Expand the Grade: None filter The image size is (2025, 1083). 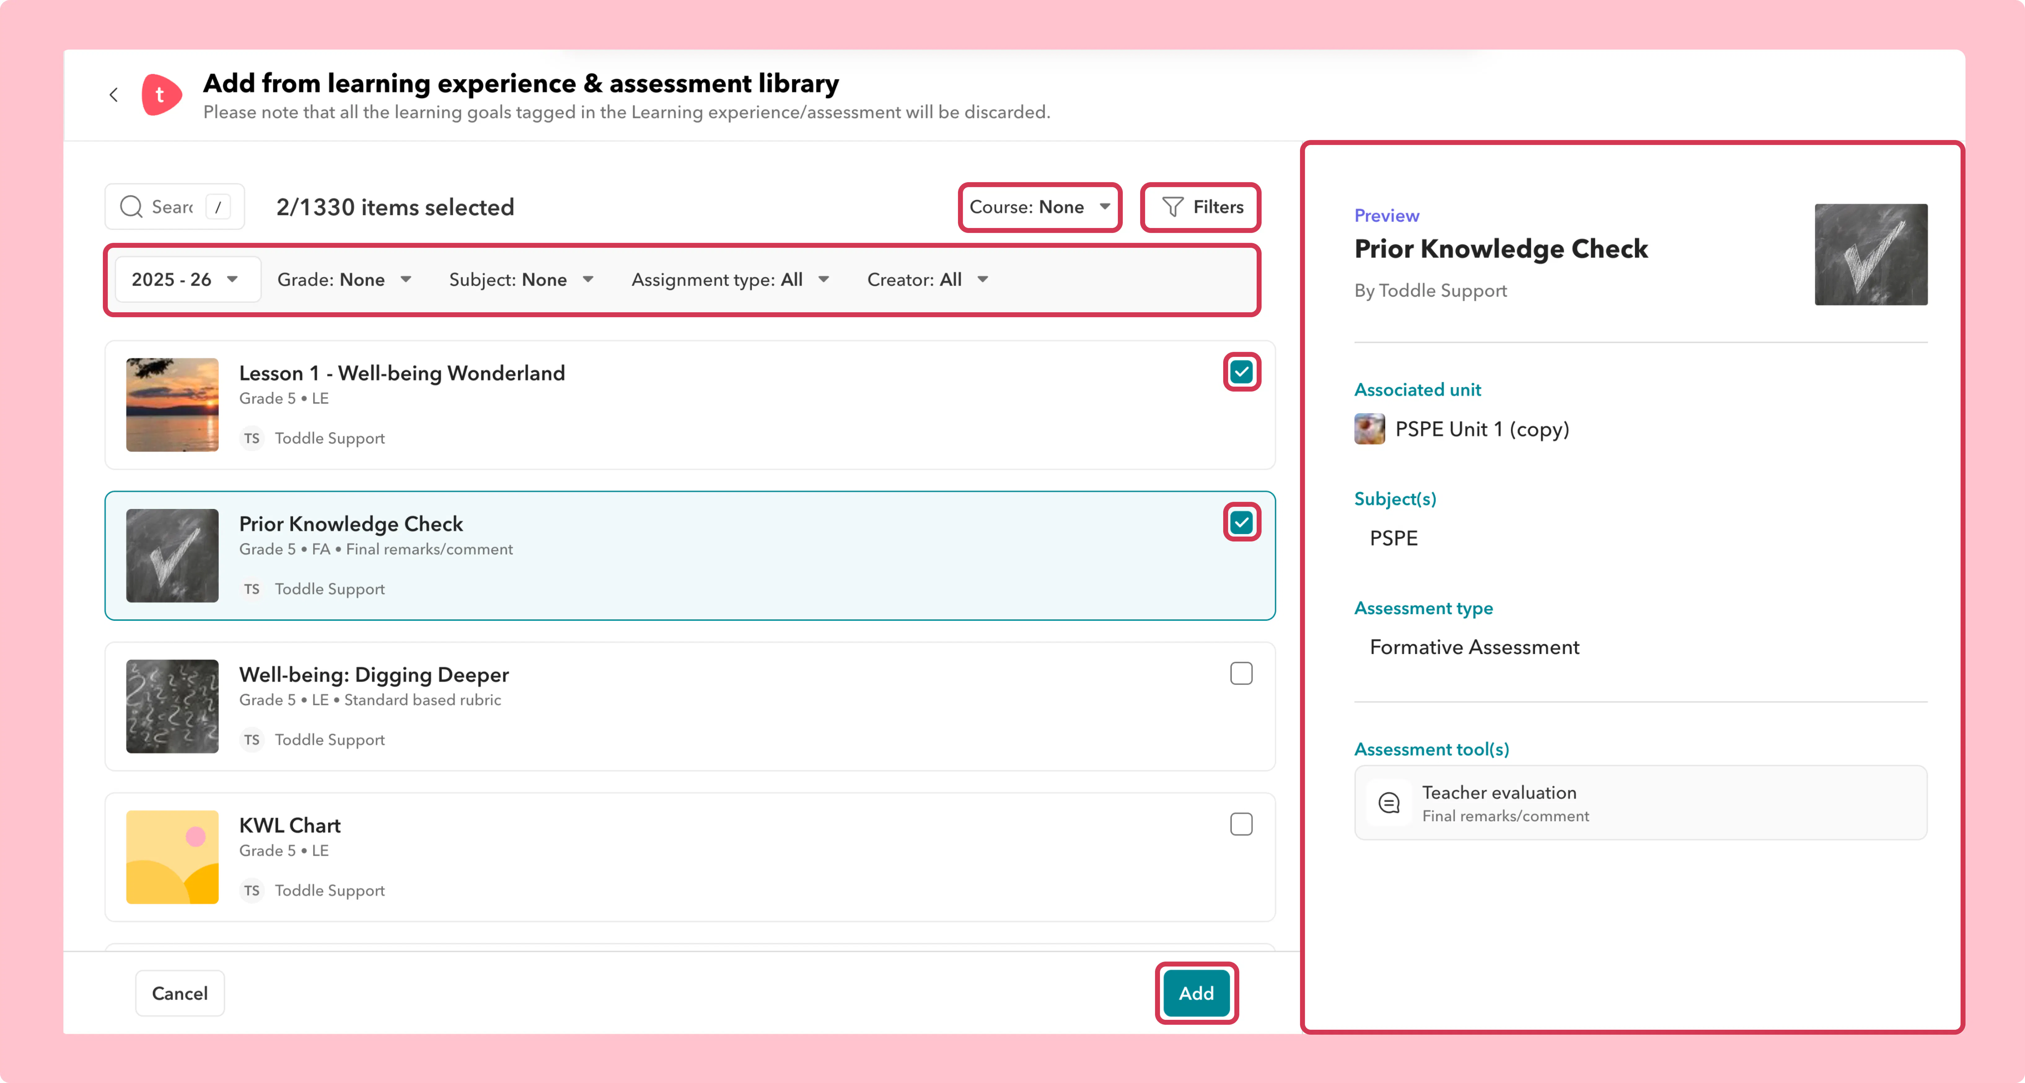(x=344, y=280)
